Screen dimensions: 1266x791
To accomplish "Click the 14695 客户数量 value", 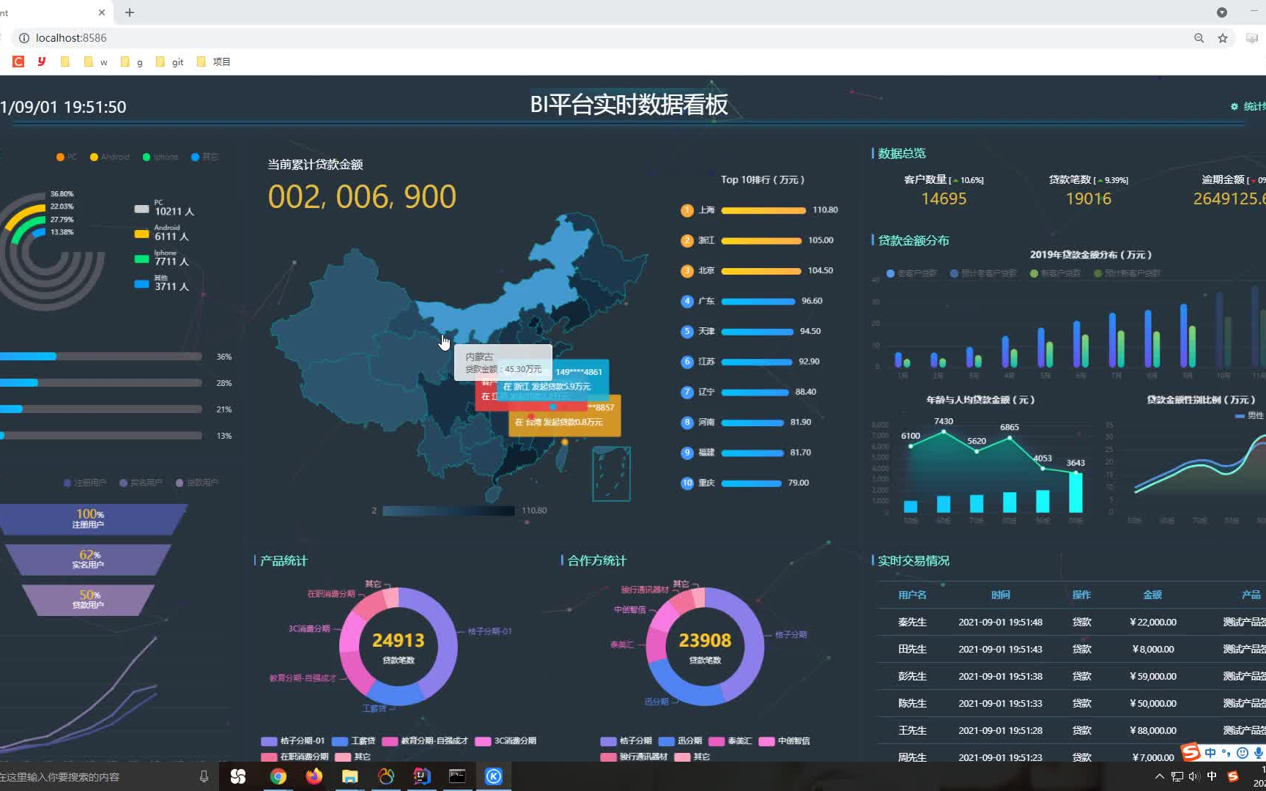I will [x=944, y=198].
